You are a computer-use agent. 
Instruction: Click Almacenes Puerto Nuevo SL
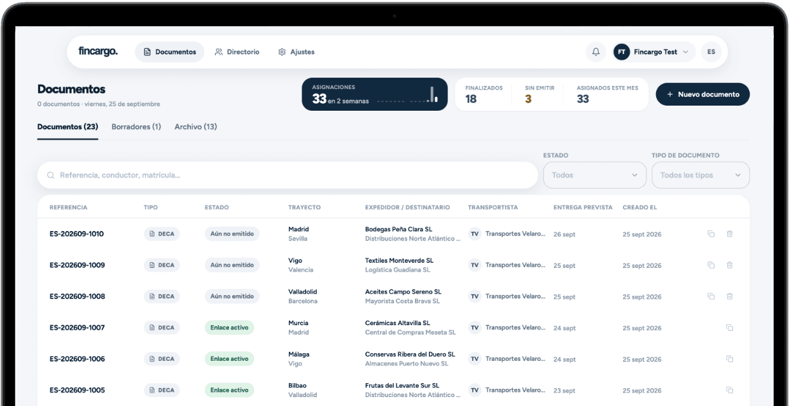(x=407, y=363)
